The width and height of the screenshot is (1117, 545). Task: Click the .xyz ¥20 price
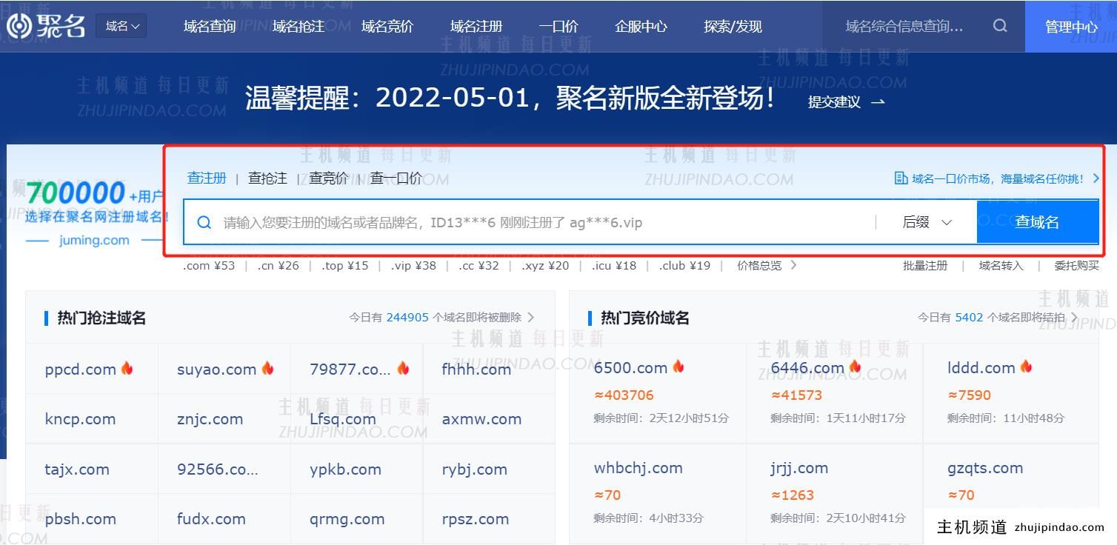click(545, 265)
